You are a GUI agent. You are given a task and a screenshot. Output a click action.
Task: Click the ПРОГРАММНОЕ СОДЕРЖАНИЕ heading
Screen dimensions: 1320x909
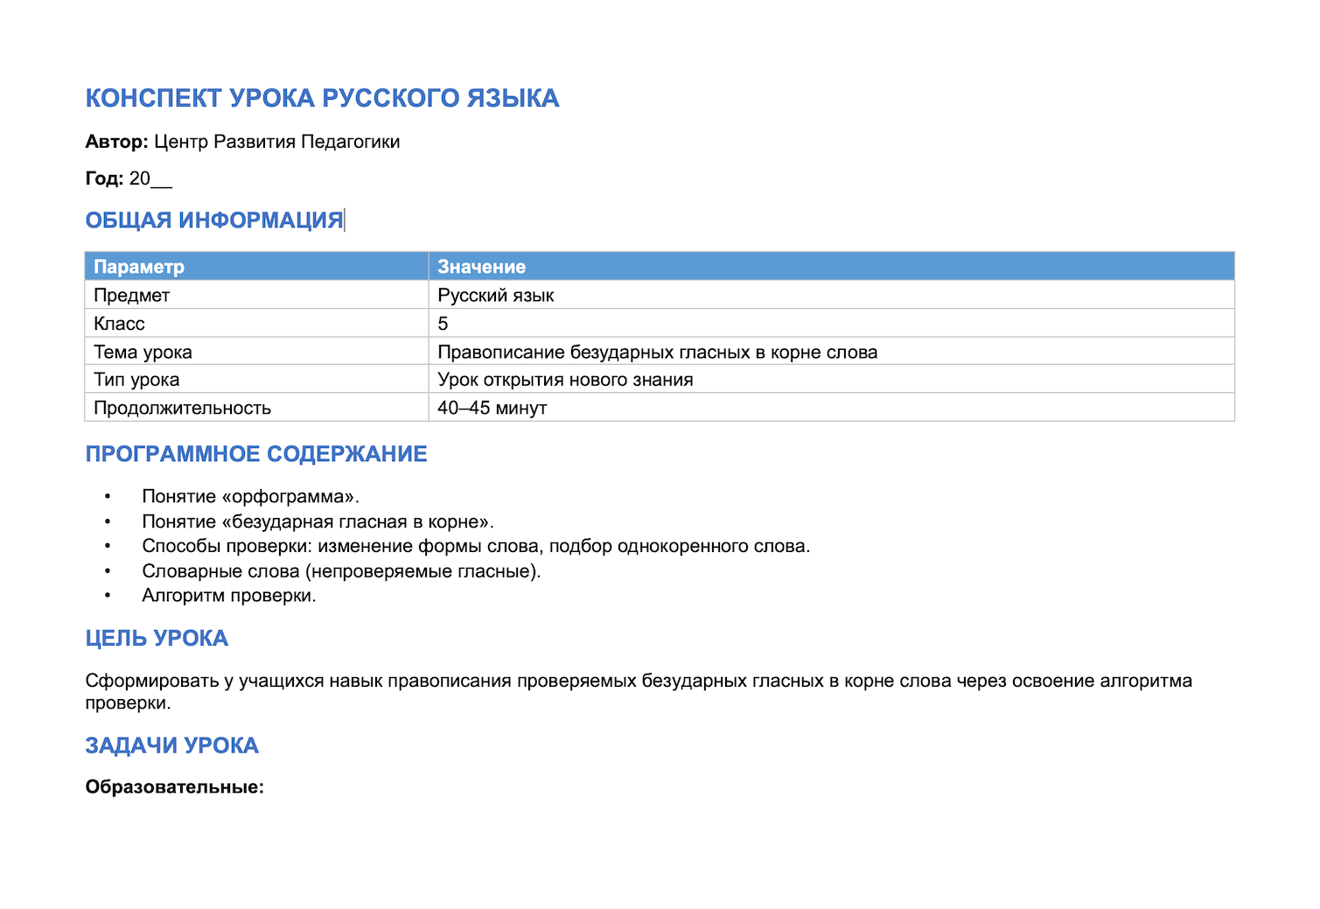tap(256, 454)
